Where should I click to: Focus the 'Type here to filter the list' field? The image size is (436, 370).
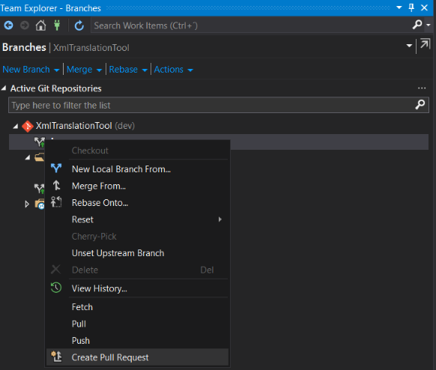point(219,105)
